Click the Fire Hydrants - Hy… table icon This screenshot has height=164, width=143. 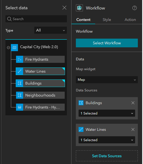[x=20, y=107]
